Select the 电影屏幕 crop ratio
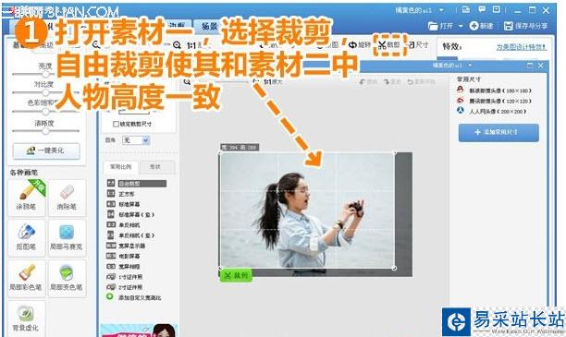 point(123,256)
